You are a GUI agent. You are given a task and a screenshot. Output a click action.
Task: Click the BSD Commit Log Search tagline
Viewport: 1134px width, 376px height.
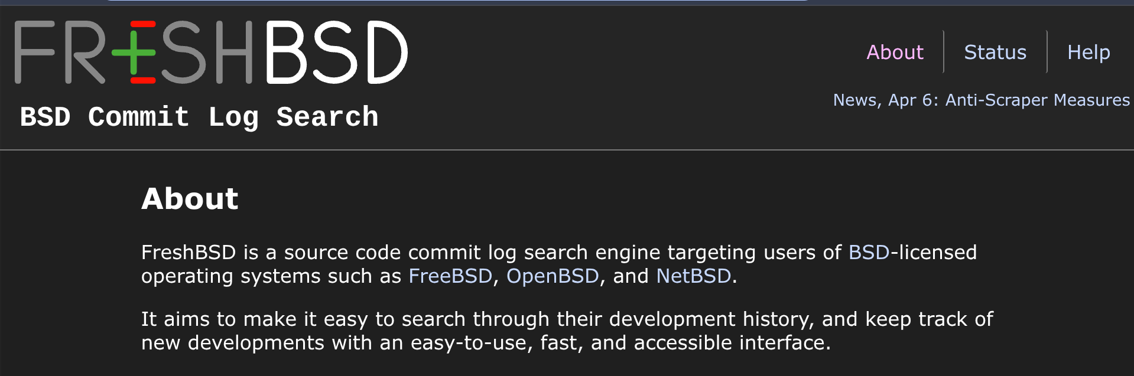199,117
